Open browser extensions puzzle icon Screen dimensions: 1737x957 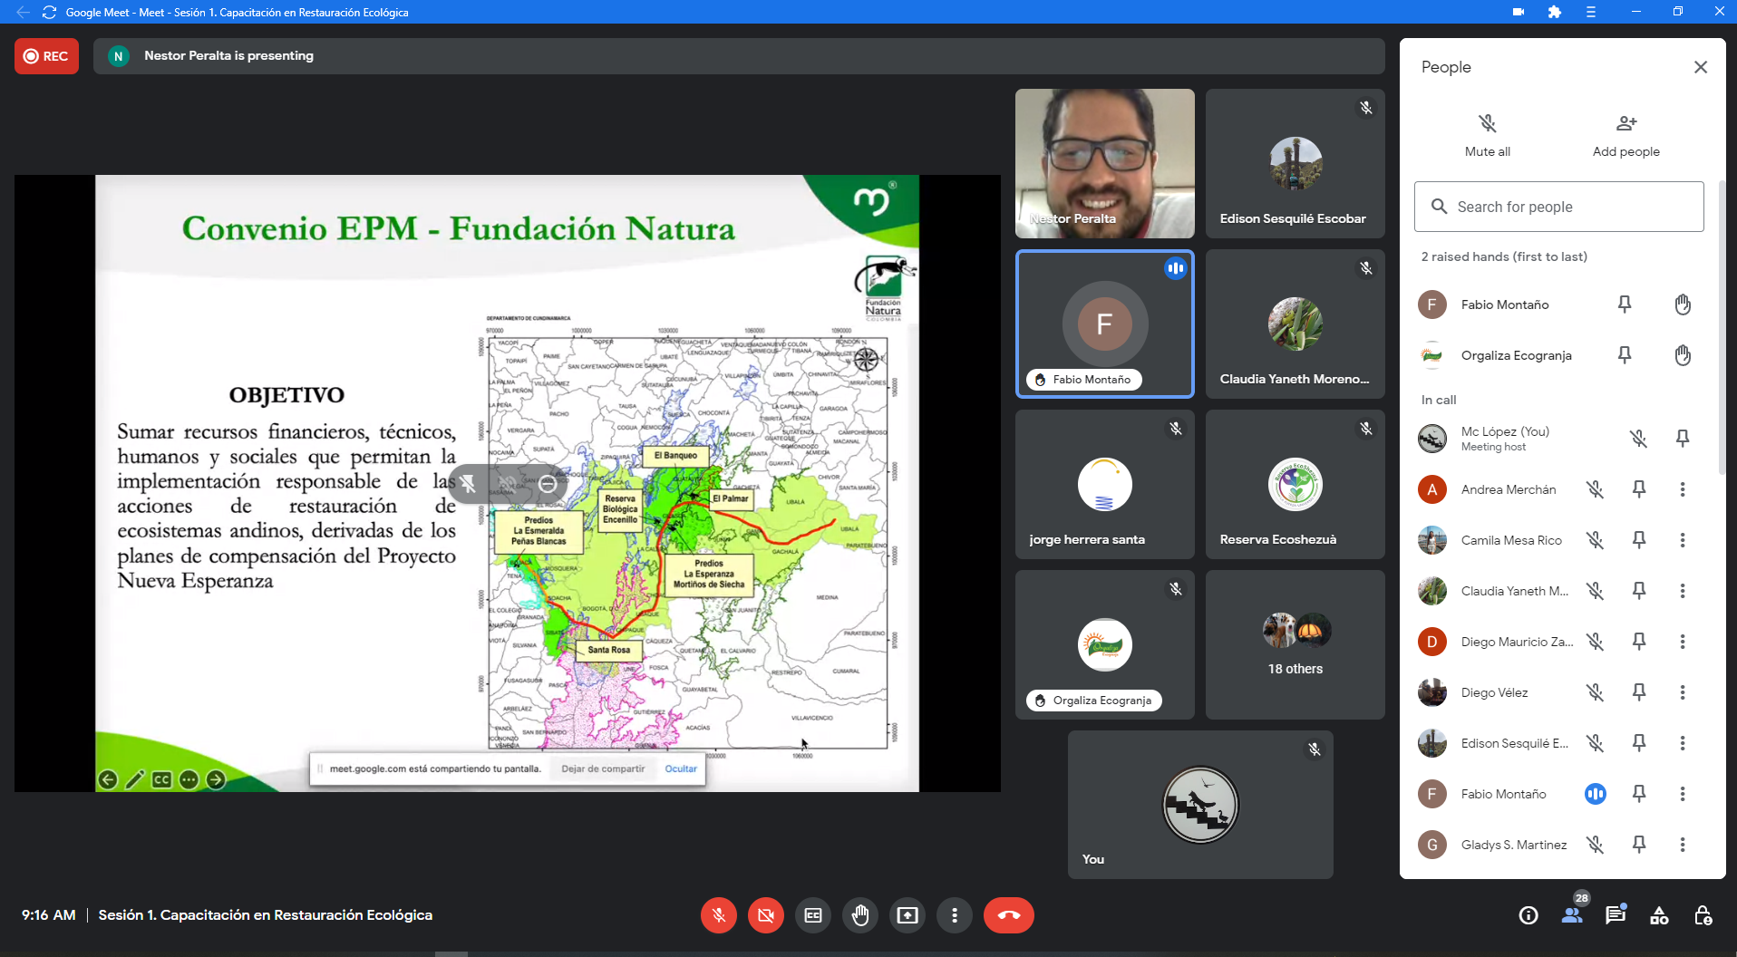pos(1555,12)
